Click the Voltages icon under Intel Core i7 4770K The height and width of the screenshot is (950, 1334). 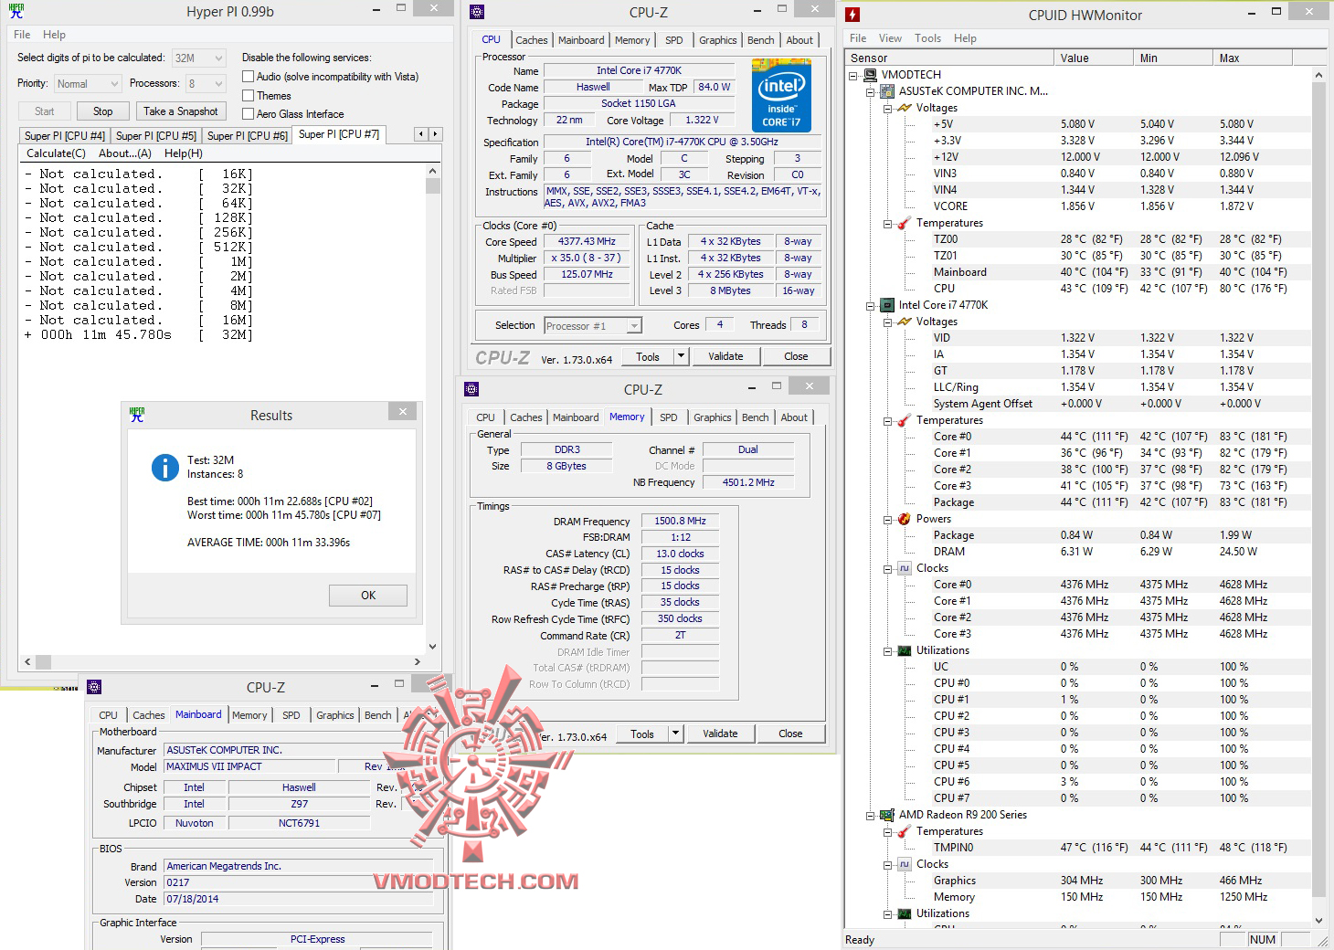905,322
